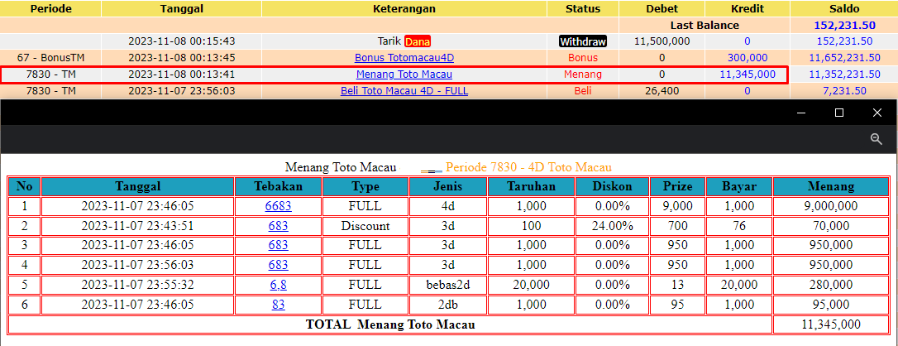Click the bebas2d jenis cell
Image resolution: width=898 pixels, height=346 pixels.
point(448,285)
